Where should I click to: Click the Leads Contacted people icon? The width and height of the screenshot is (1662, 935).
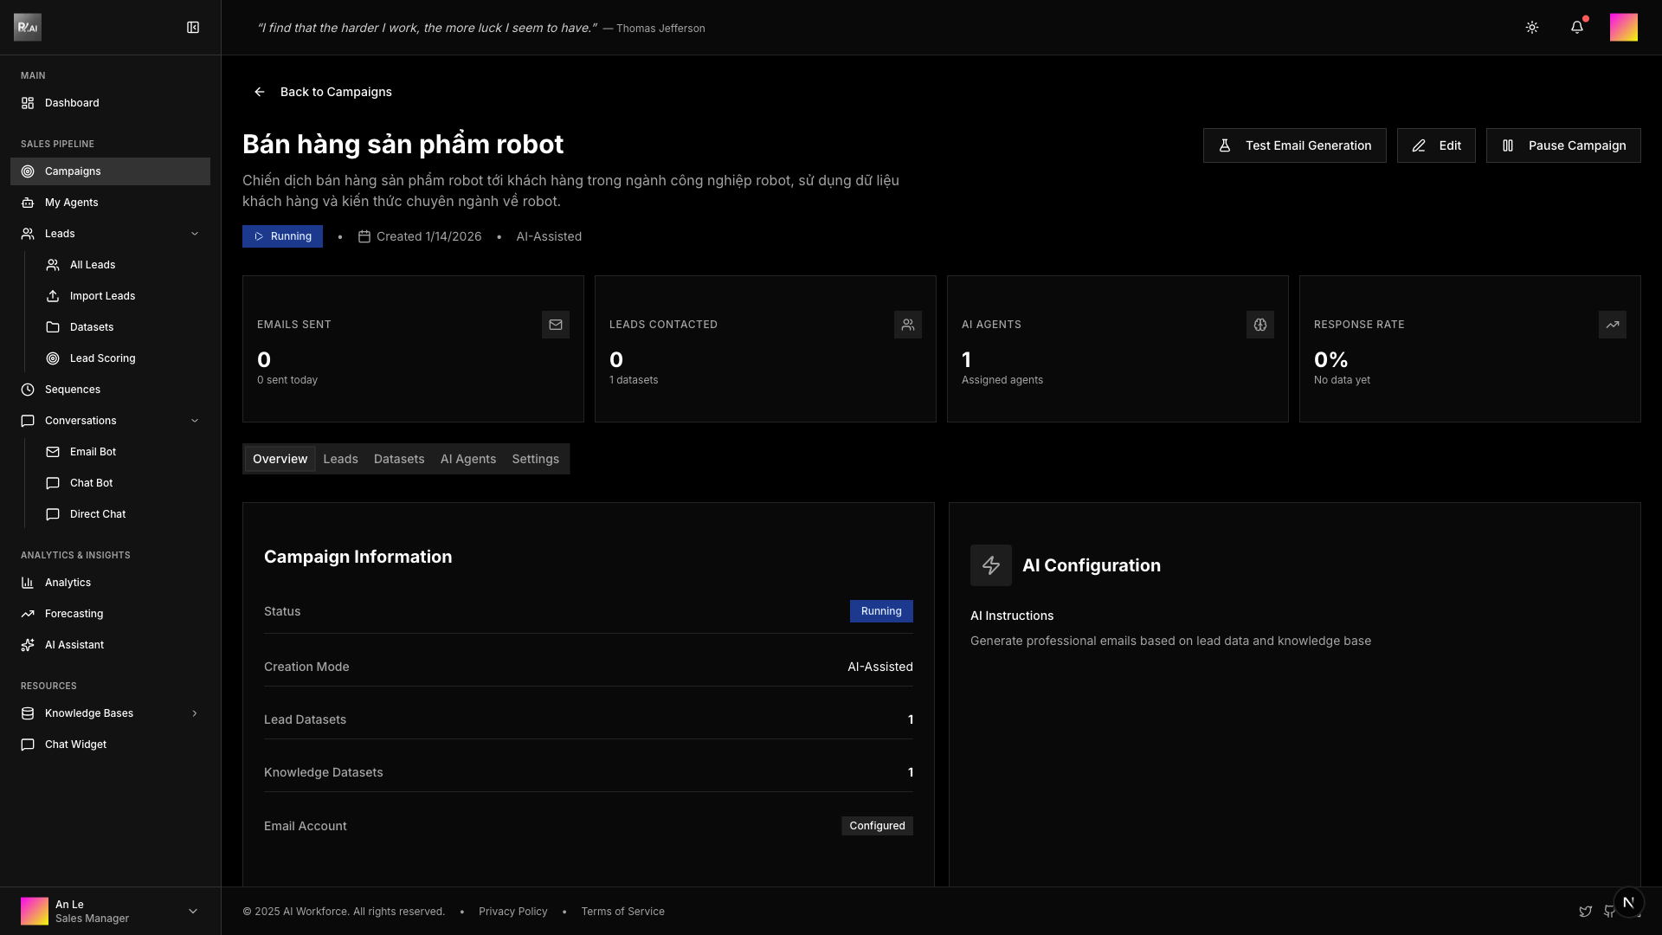tap(908, 325)
